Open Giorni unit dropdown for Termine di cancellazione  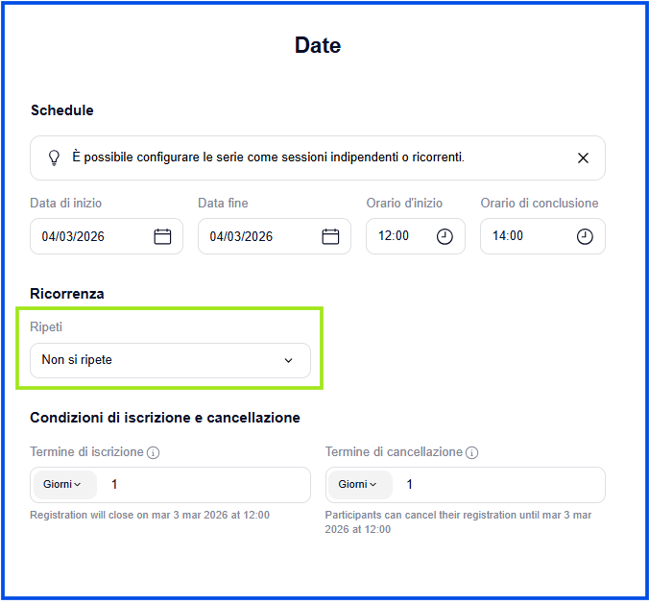click(358, 485)
